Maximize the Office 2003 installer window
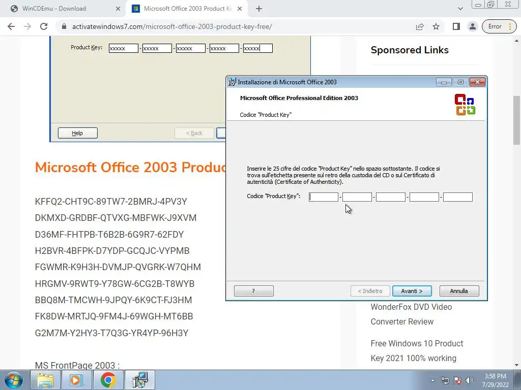The image size is (521, 390). tap(460, 82)
